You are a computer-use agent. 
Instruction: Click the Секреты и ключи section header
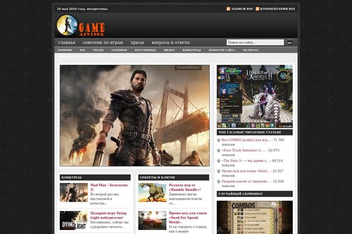click(x=174, y=177)
